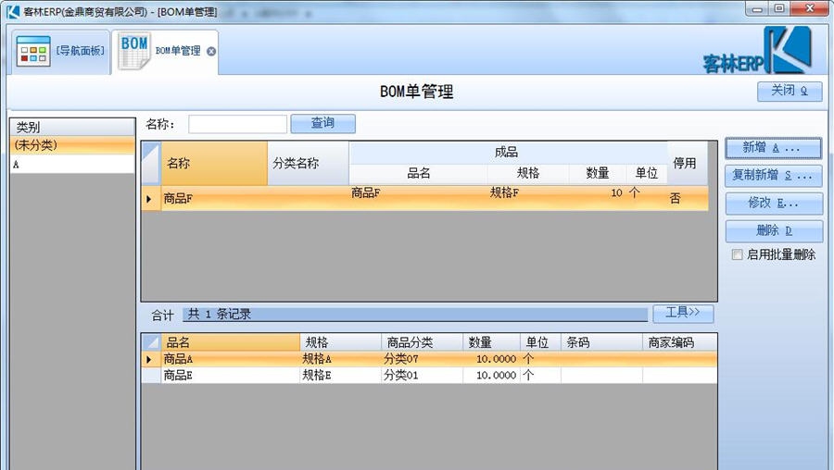Click the 关闭 button
The width and height of the screenshot is (834, 470).
(790, 91)
